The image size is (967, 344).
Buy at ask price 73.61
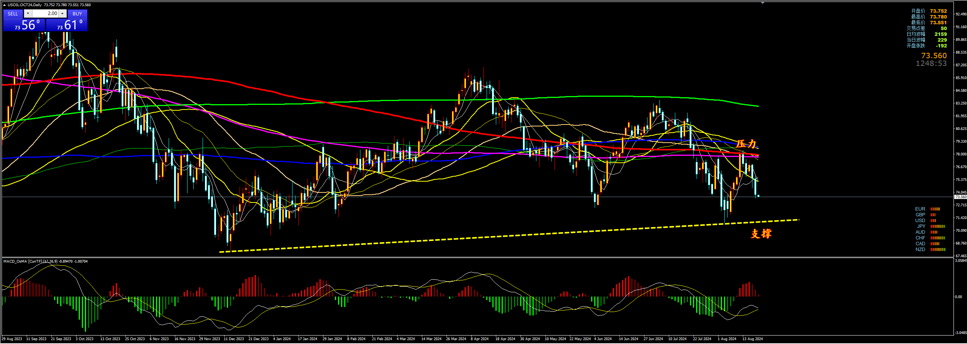[67, 25]
